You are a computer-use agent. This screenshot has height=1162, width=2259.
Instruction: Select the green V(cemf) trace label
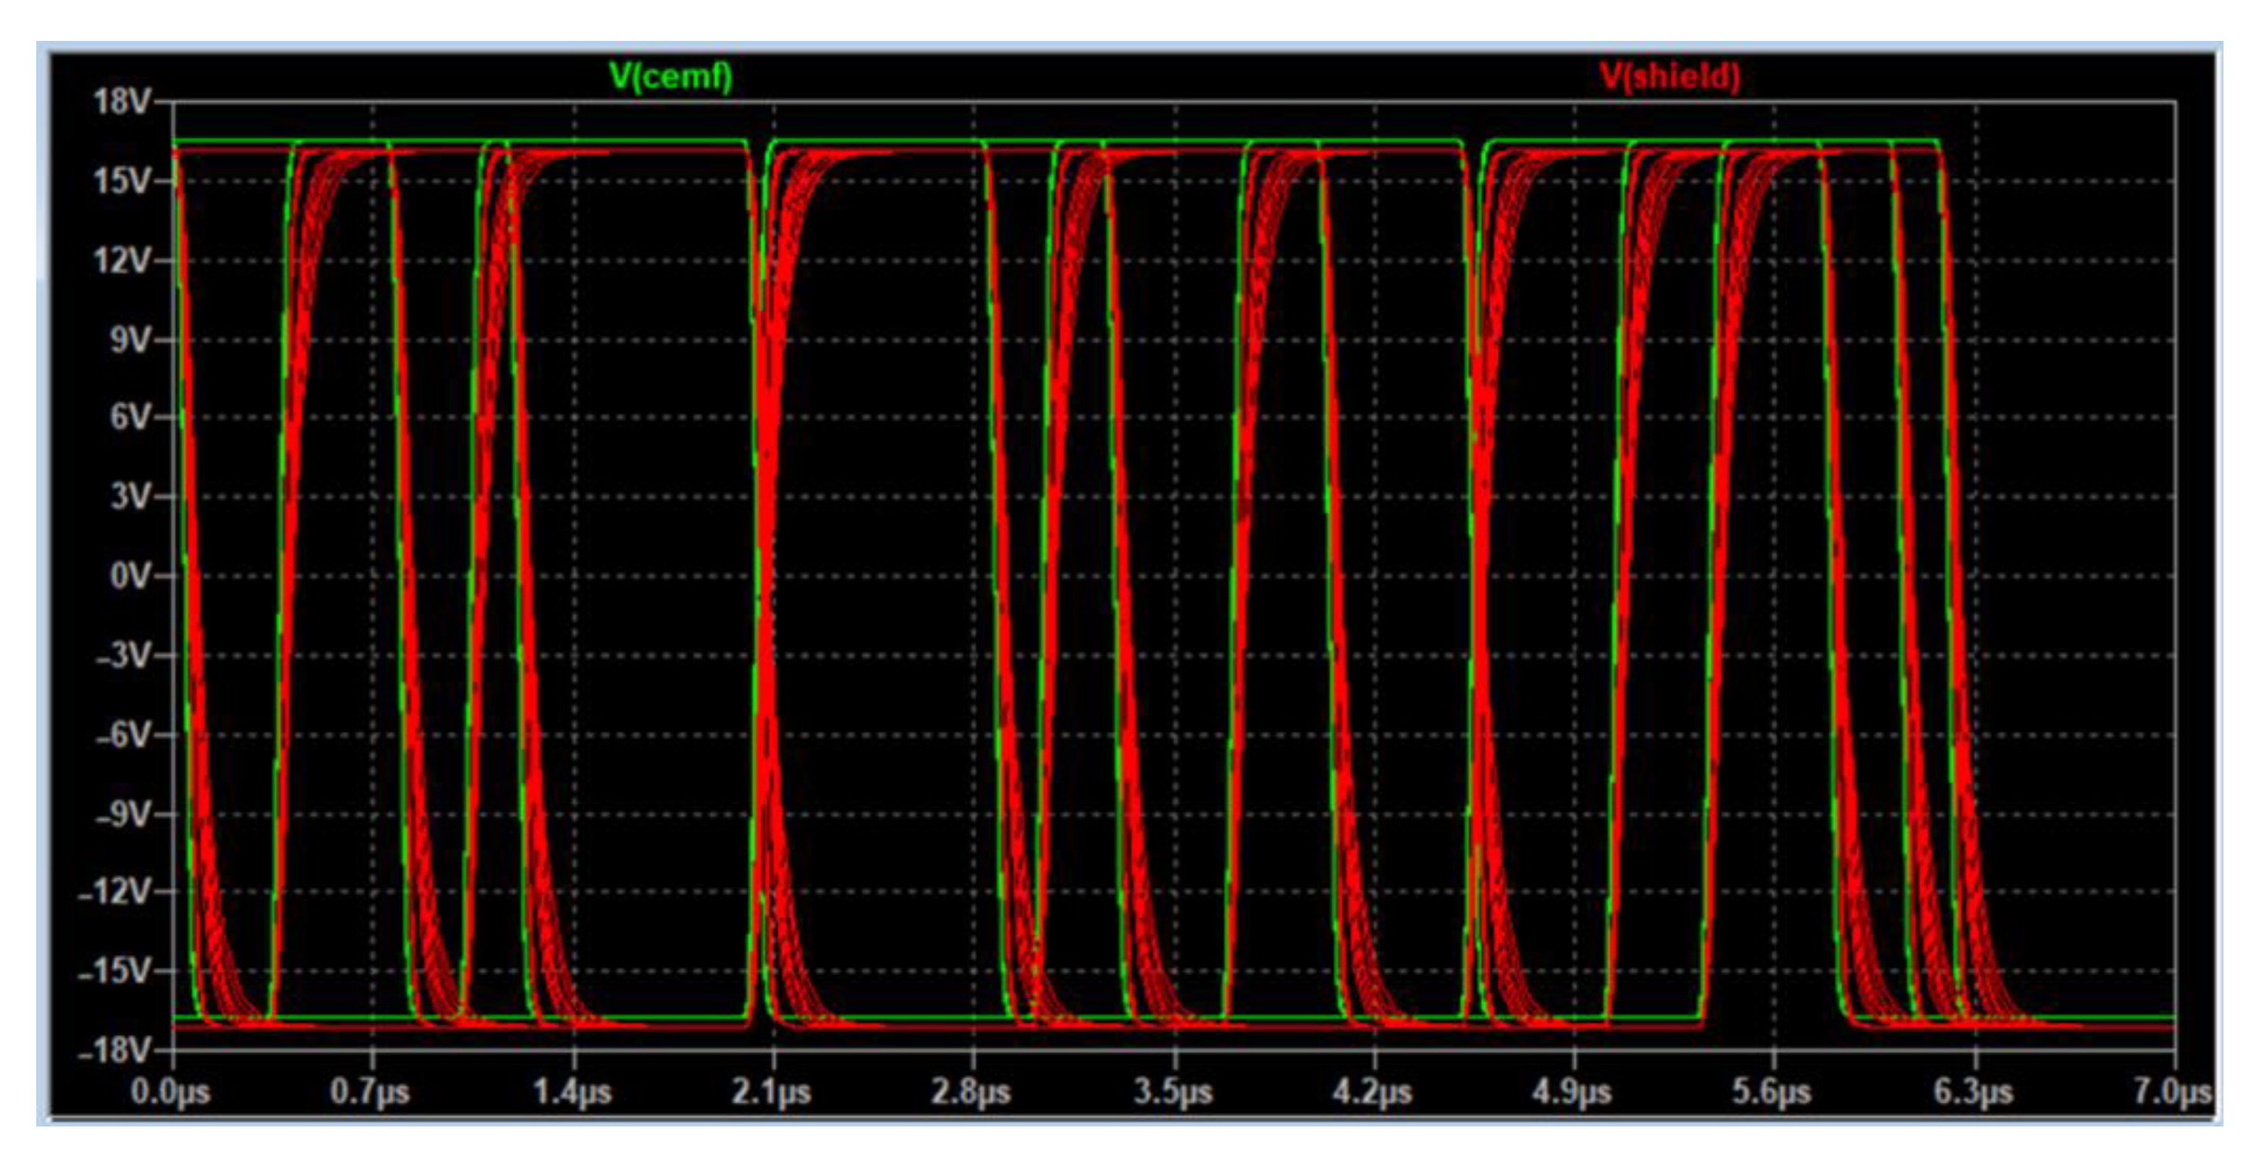[671, 77]
